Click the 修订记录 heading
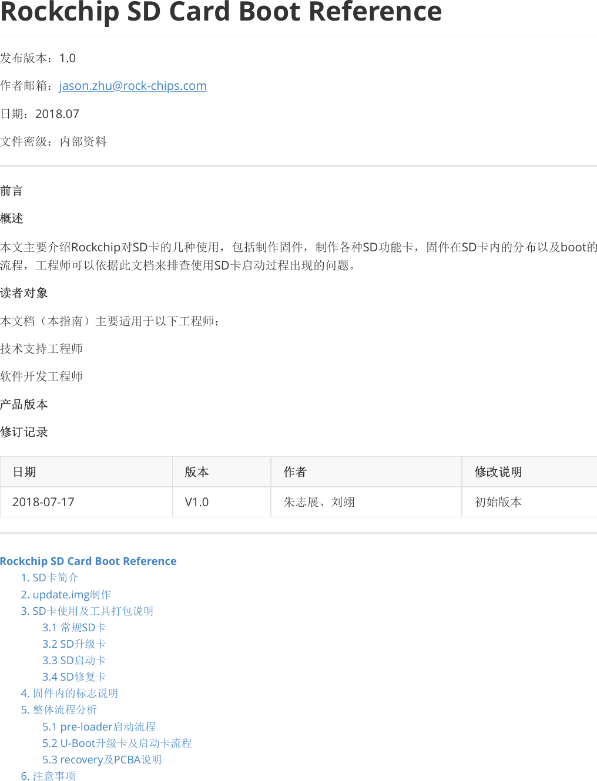The height and width of the screenshot is (781, 597). pyautogui.click(x=24, y=432)
